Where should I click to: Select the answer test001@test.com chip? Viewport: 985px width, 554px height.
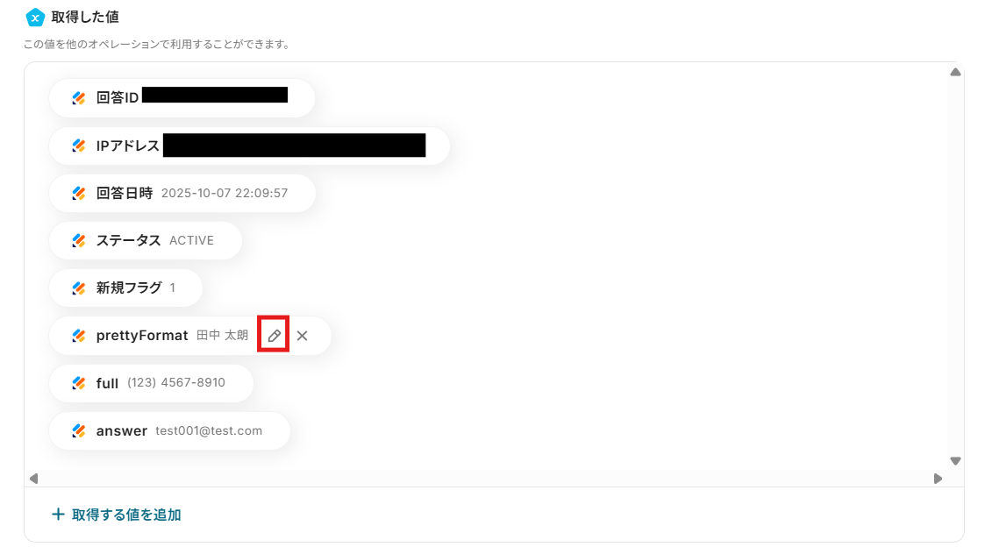click(x=169, y=431)
